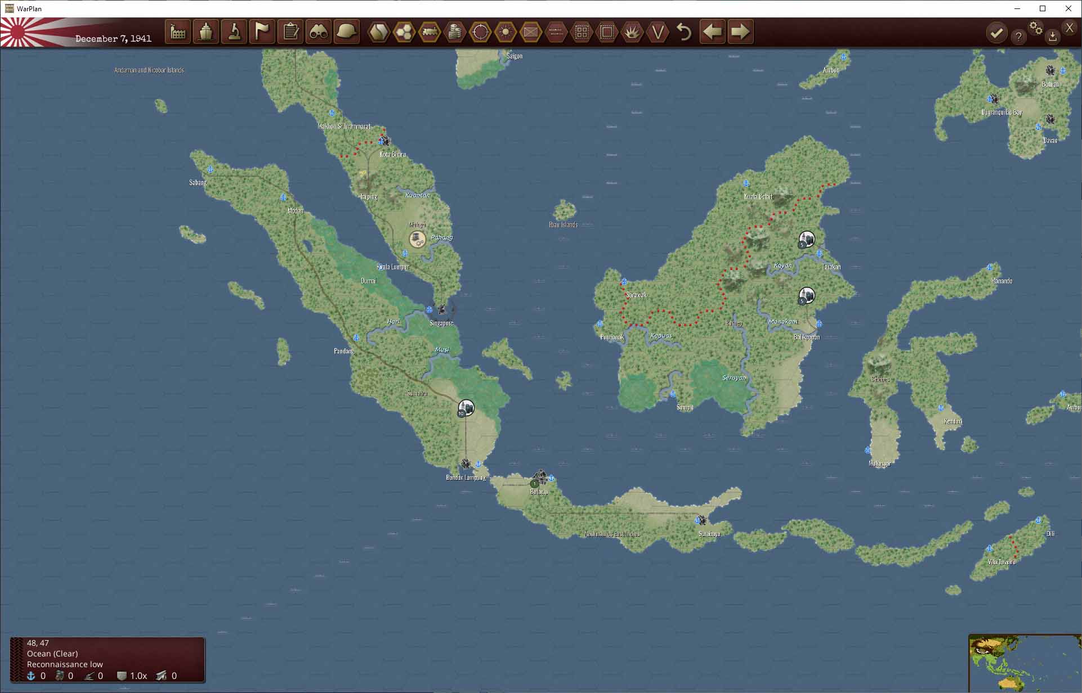
Task: End turn with the checkmark button
Action: tap(996, 33)
